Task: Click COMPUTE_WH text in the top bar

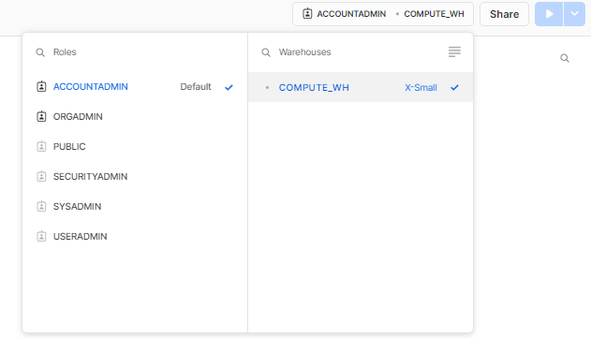Action: click(x=434, y=14)
